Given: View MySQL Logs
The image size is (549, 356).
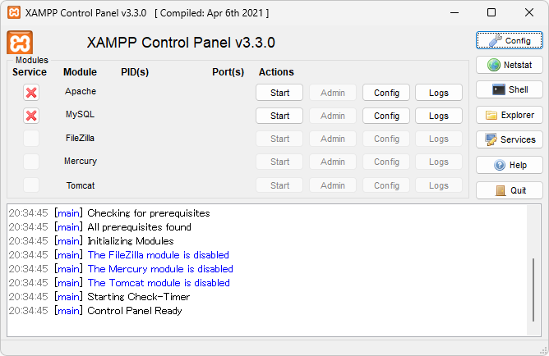Looking at the screenshot, I should pos(439,116).
